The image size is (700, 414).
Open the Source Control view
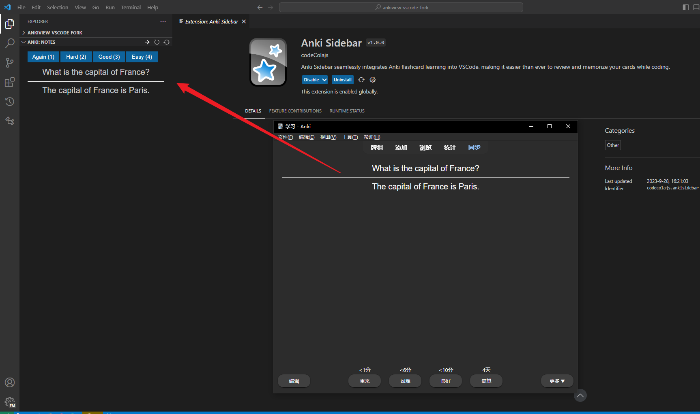pyautogui.click(x=10, y=63)
